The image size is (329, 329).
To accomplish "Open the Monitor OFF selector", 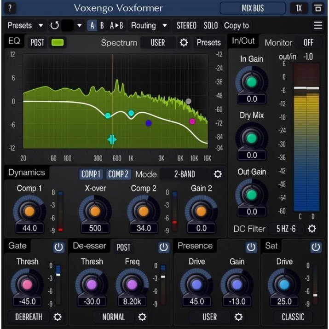I will 308,43.
